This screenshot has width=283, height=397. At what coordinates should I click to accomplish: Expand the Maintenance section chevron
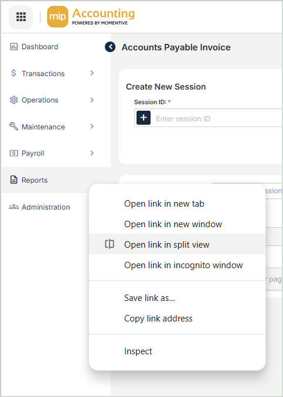(x=92, y=126)
